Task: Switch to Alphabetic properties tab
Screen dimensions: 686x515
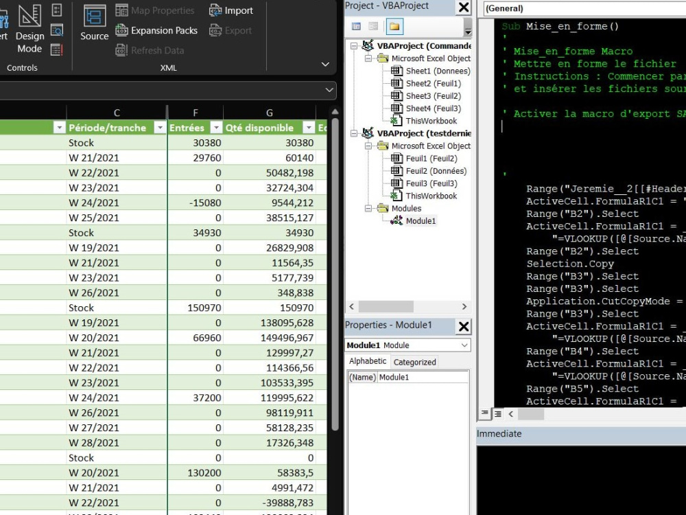Action: pyautogui.click(x=368, y=361)
